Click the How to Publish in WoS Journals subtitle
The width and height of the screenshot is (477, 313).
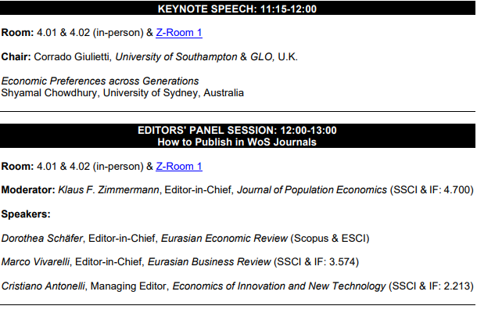coord(237,142)
